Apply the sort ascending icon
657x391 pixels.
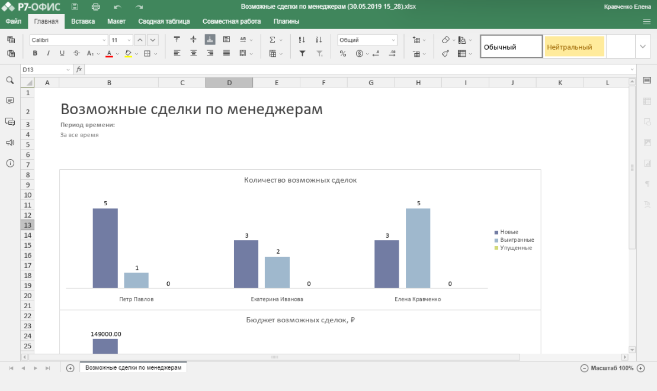[303, 40]
